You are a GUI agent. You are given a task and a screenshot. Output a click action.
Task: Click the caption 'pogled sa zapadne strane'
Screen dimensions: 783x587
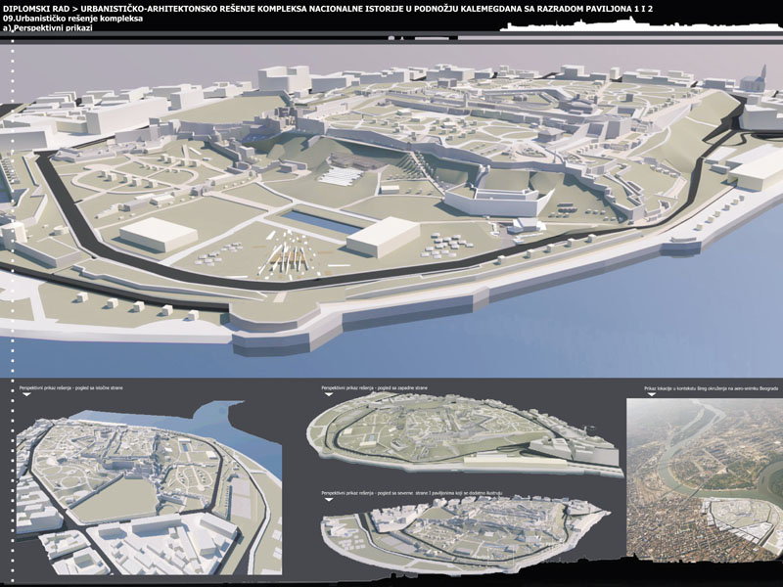[375, 387]
